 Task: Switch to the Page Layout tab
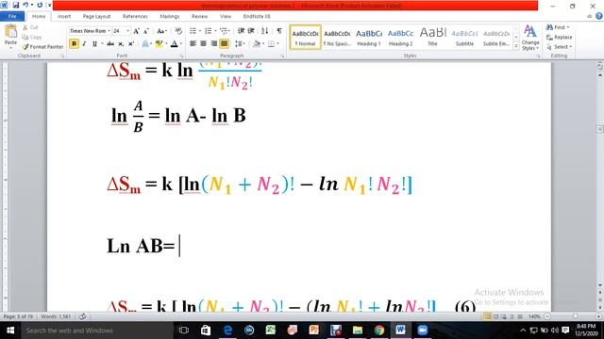click(96, 16)
